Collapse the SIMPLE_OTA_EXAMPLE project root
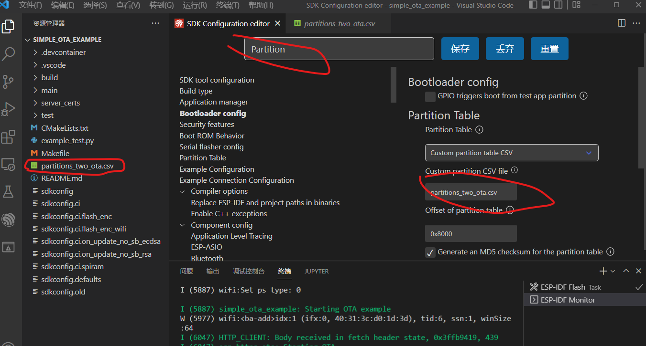This screenshot has width=646, height=346. [27, 40]
